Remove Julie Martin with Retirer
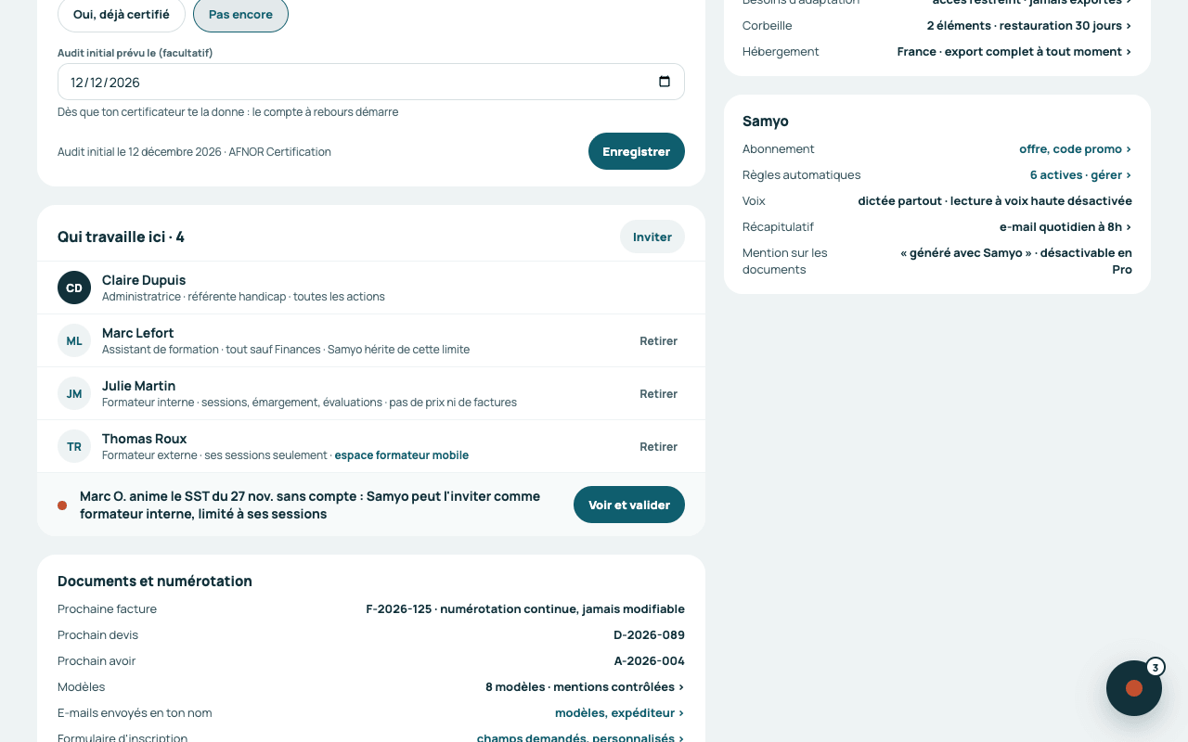The image size is (1188, 742). click(658, 393)
